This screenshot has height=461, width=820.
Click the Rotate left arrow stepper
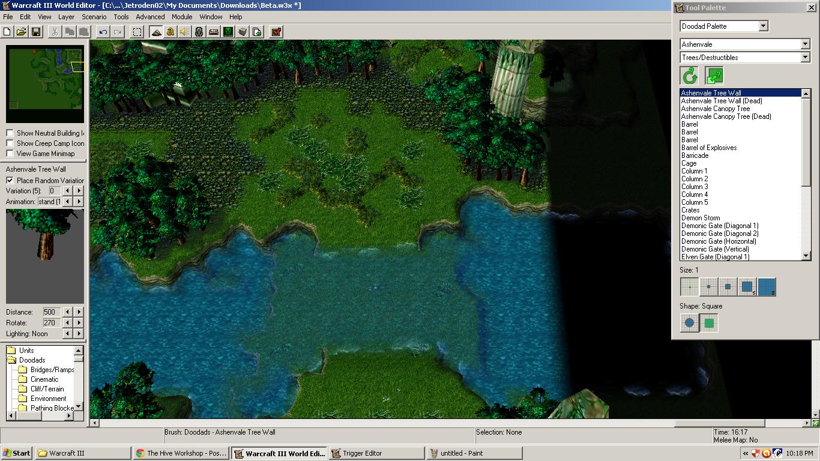coord(67,323)
